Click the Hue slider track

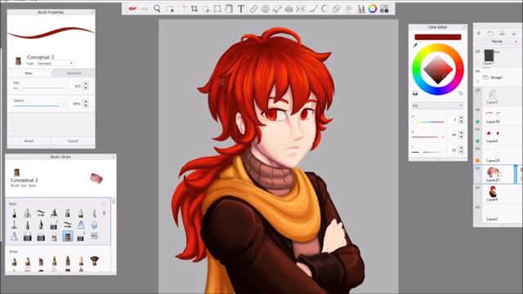[428, 122]
